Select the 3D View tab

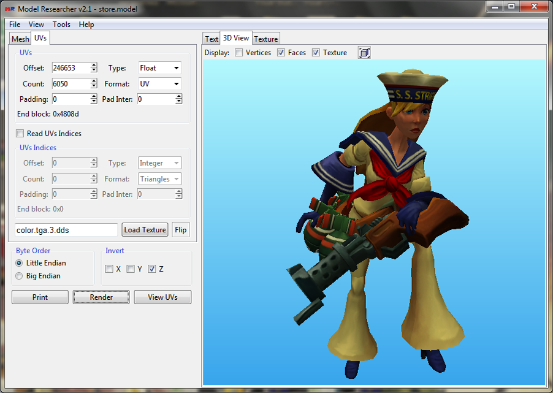[x=236, y=38]
